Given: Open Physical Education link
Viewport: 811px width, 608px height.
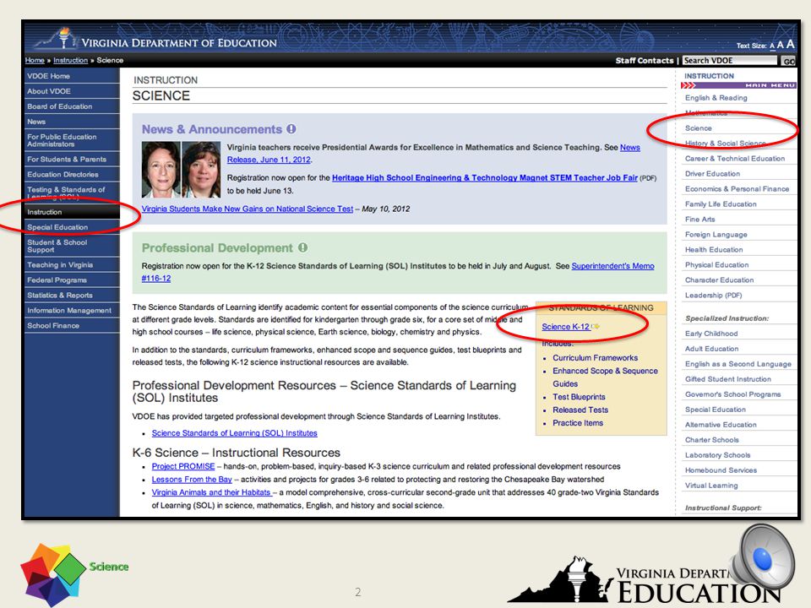Looking at the screenshot, I should coord(717,264).
